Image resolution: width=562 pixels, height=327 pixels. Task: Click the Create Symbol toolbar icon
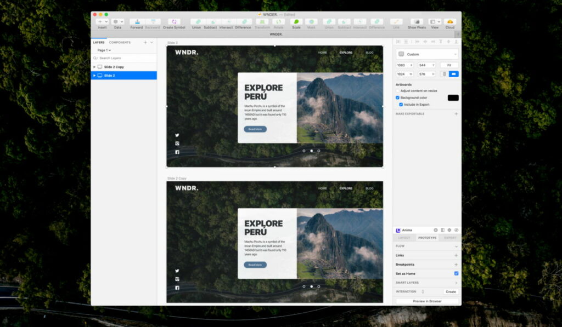(174, 22)
